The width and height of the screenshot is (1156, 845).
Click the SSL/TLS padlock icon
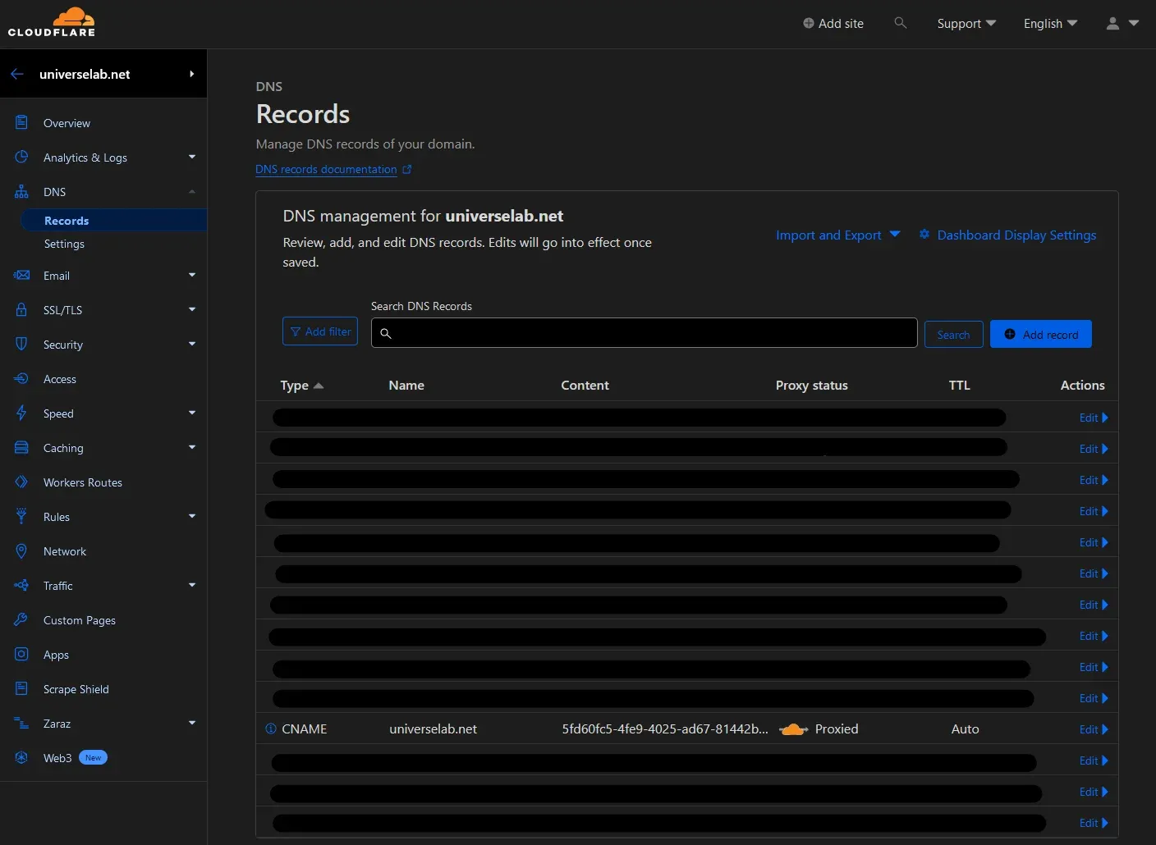tap(21, 309)
